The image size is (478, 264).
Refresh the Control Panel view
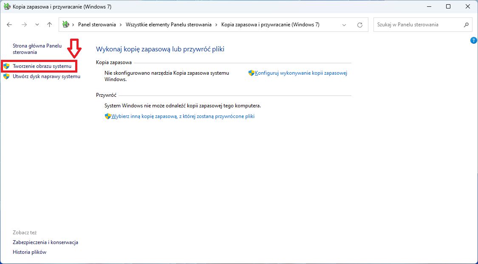[x=360, y=25]
